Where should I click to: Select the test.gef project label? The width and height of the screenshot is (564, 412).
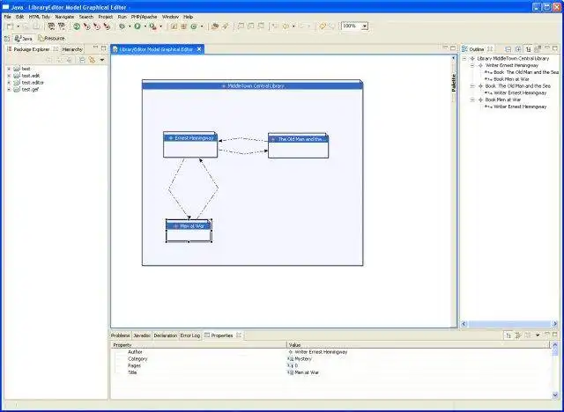click(30, 90)
